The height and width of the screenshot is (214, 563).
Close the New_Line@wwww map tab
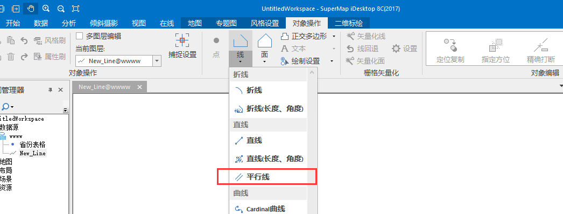tap(139, 87)
